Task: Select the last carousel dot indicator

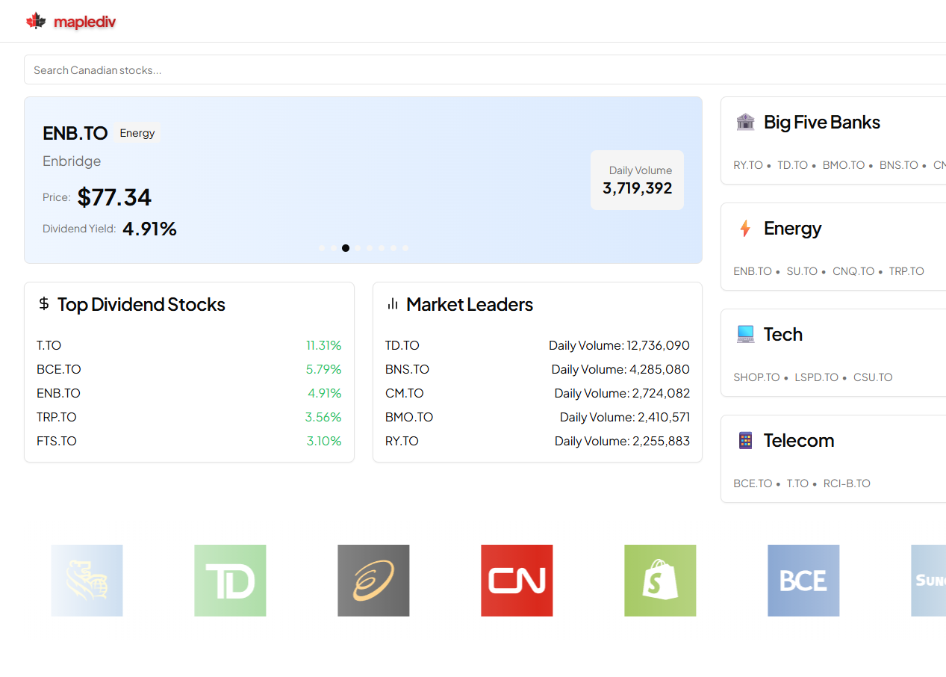Action: (x=405, y=248)
